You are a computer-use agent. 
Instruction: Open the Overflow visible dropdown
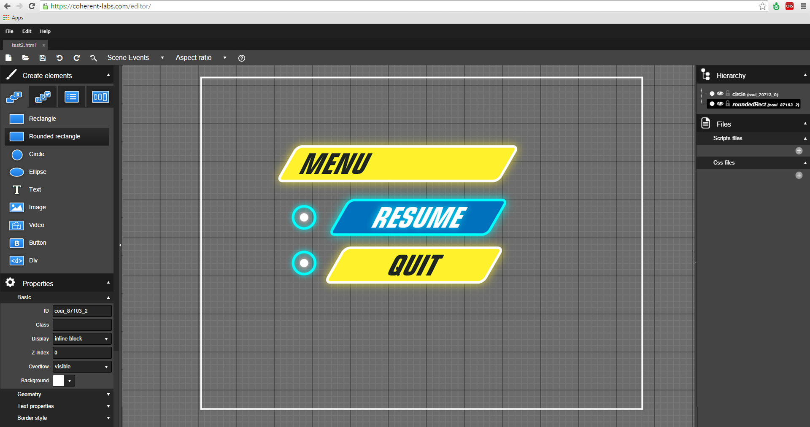pyautogui.click(x=82, y=367)
